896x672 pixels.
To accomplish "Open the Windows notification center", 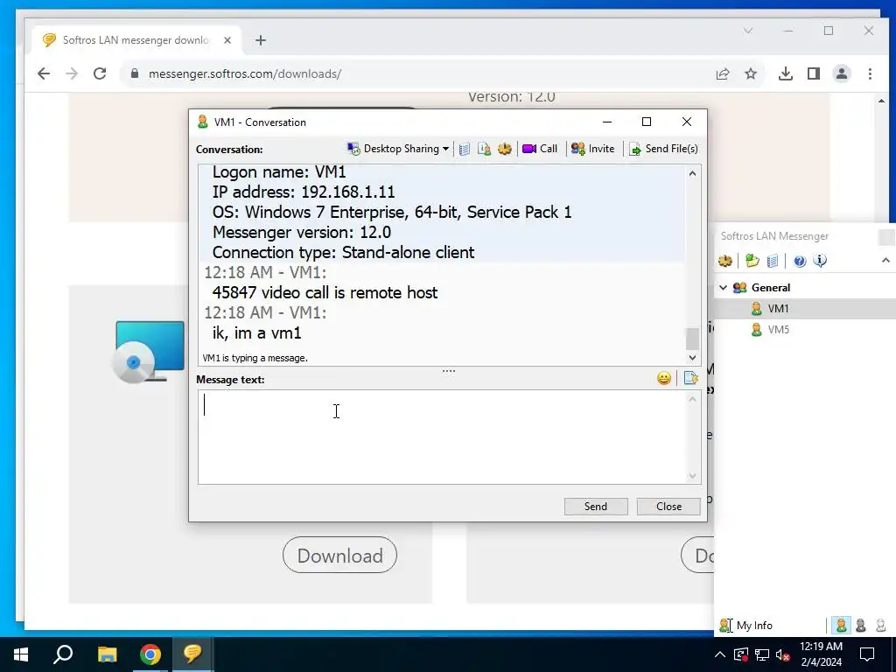I will 867,654.
